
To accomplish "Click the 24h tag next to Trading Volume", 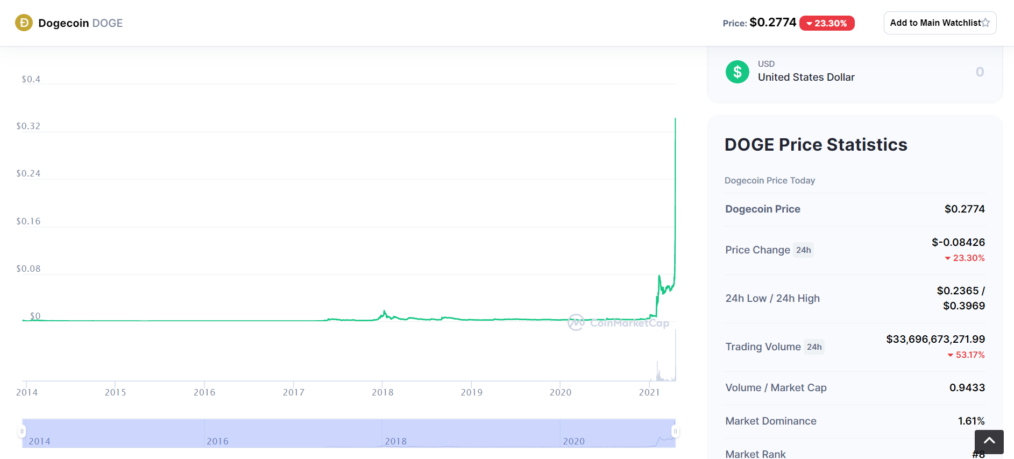I will click(x=814, y=347).
